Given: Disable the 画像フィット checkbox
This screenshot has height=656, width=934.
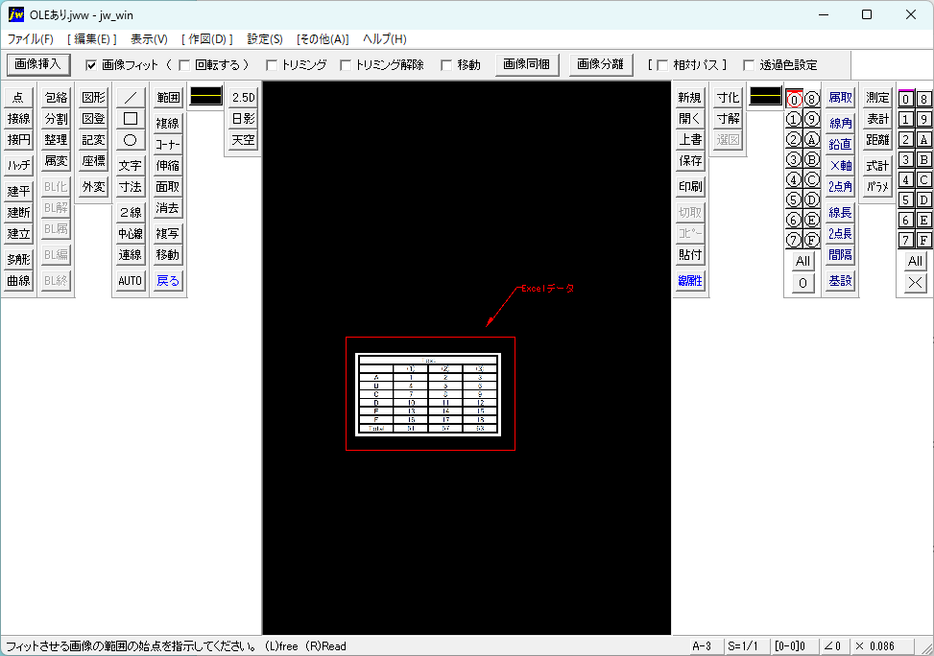Looking at the screenshot, I should pyautogui.click(x=89, y=65).
